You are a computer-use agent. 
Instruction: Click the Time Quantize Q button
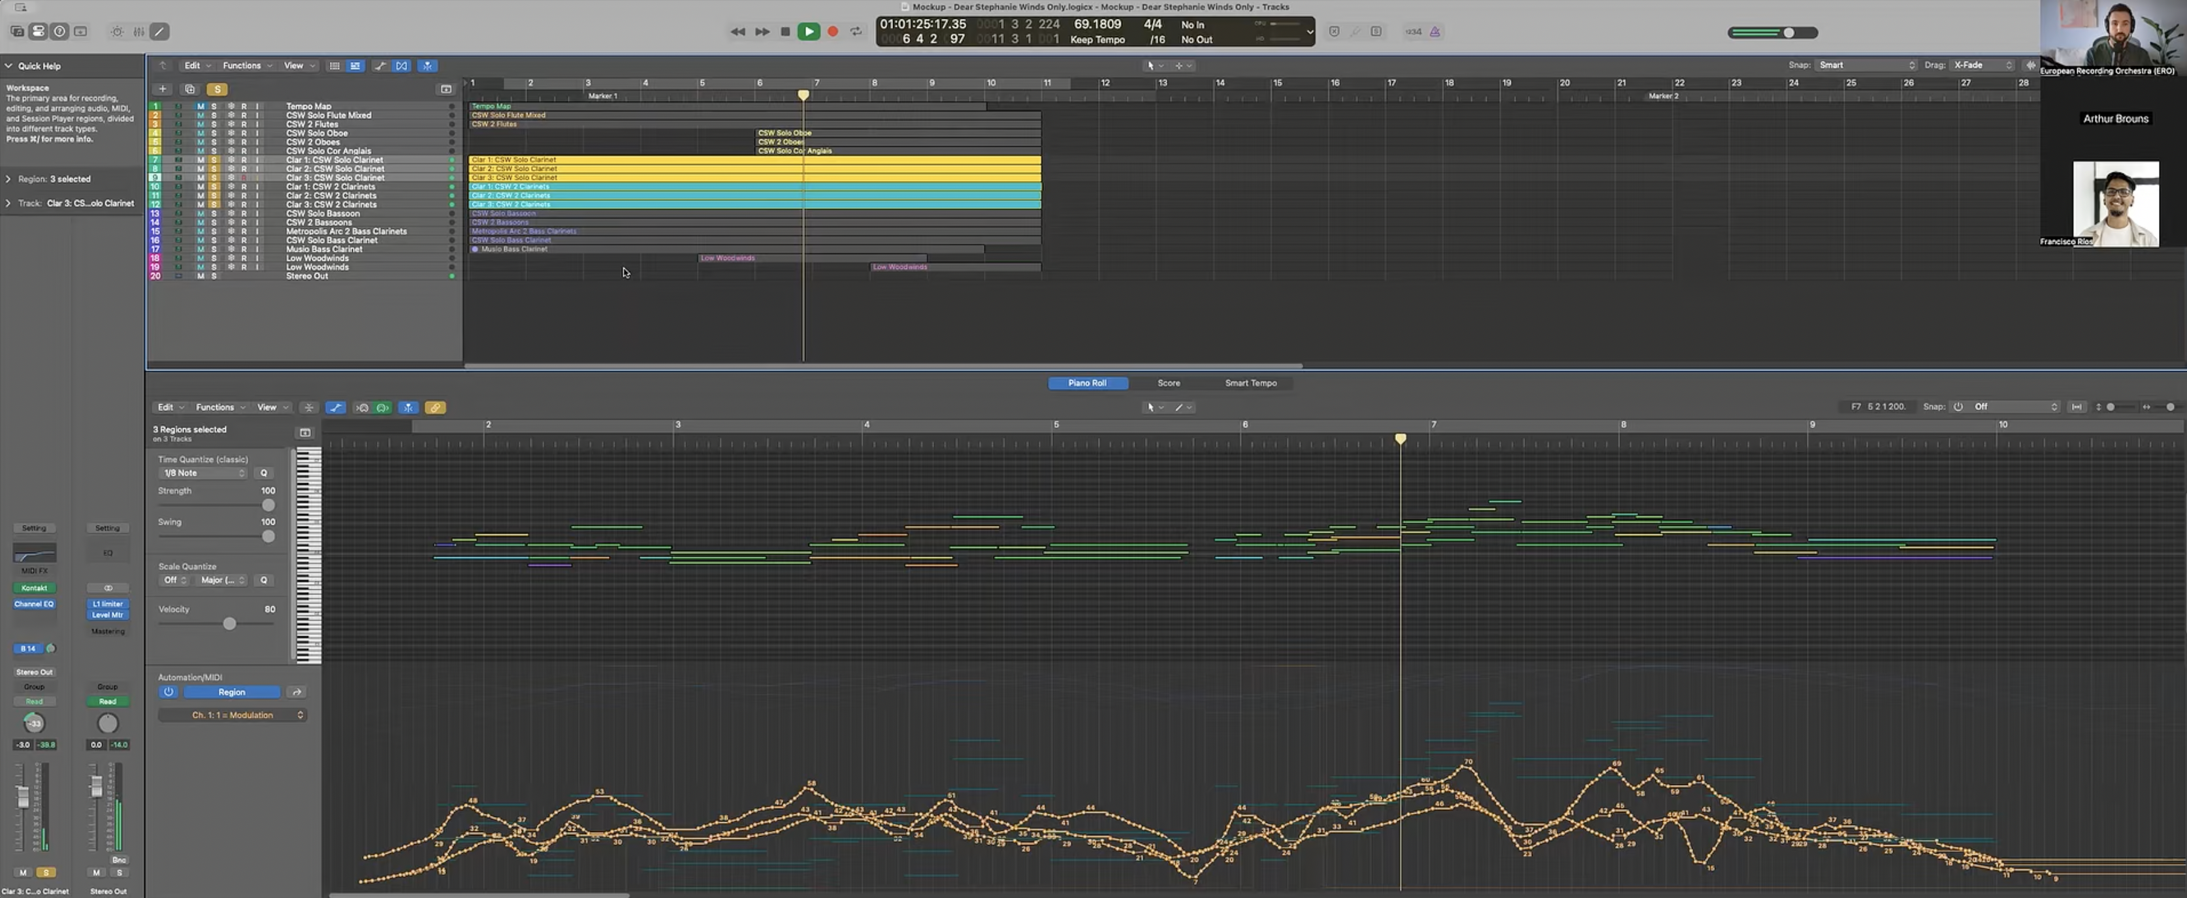click(x=263, y=473)
